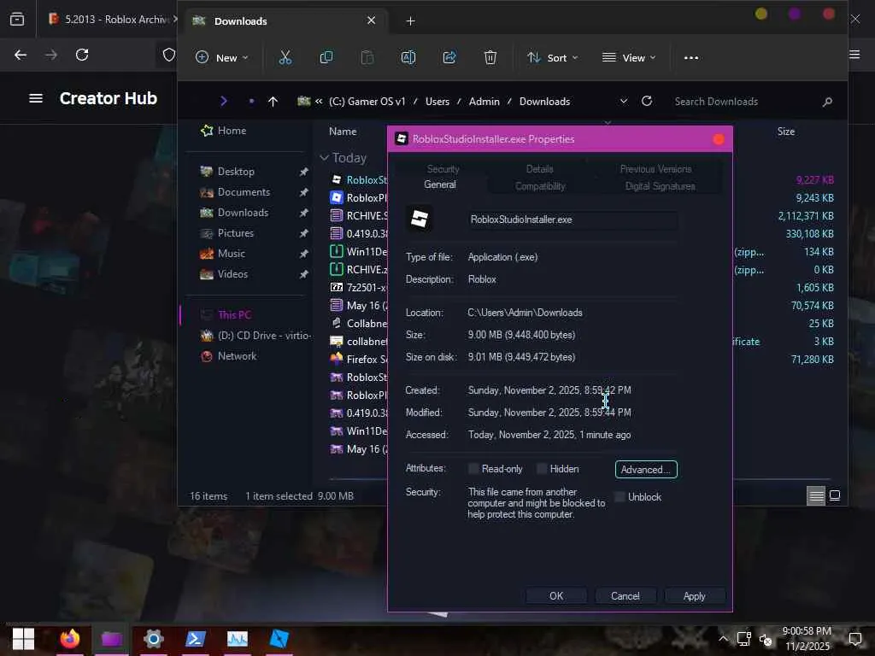Click the Size column header
The width and height of the screenshot is (875, 656).
(x=786, y=131)
